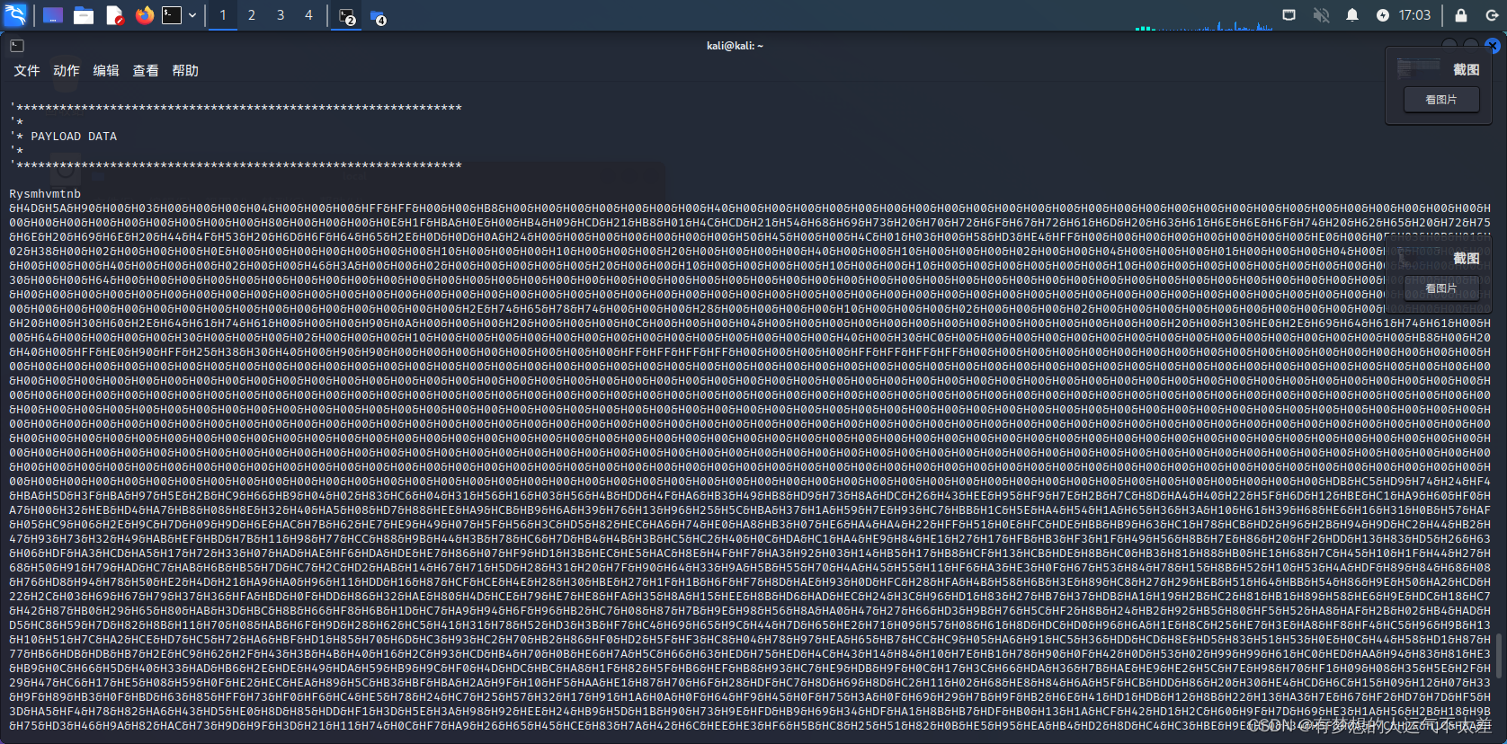Switch to workspace 3

tap(281, 15)
